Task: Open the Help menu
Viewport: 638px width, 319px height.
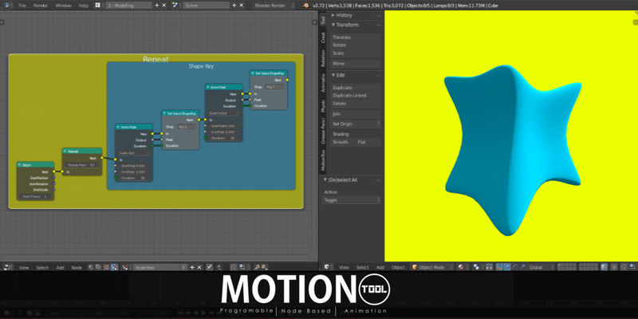Action: [x=83, y=6]
